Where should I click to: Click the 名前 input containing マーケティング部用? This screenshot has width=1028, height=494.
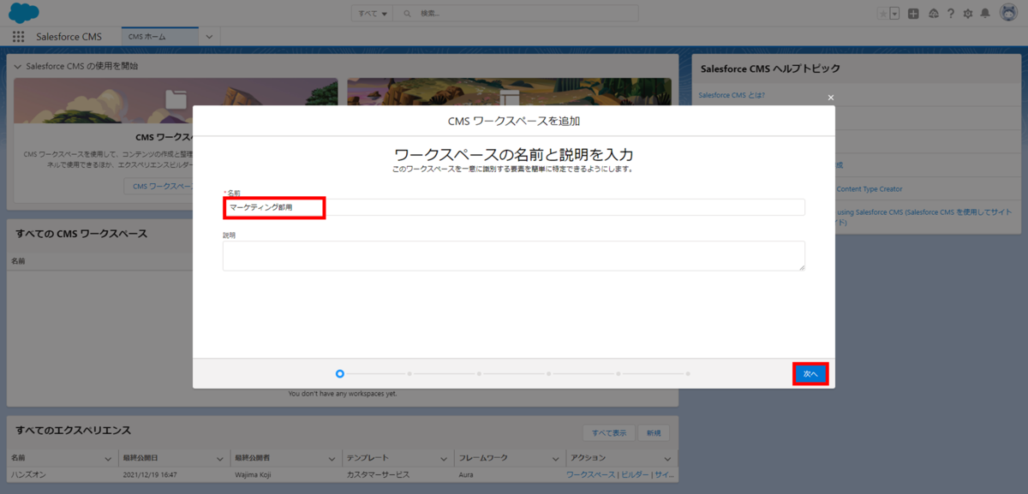[513, 207]
